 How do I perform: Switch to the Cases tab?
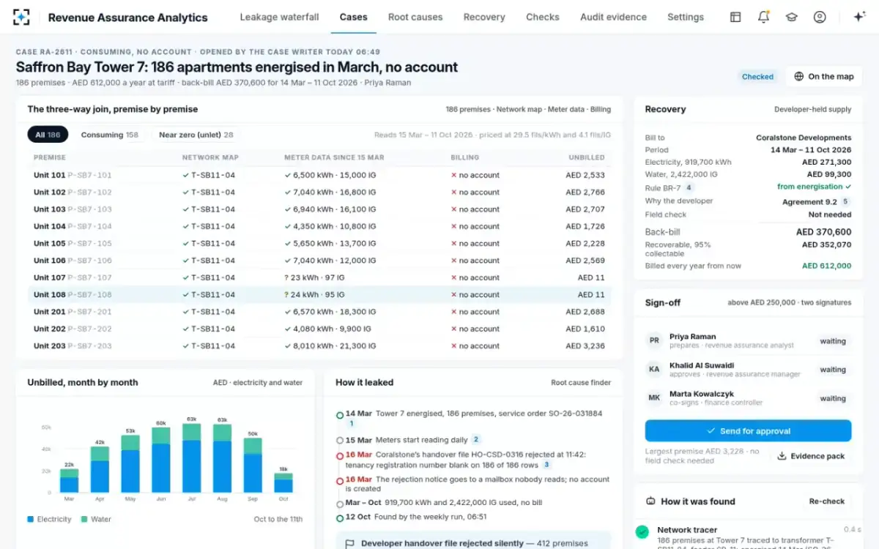354,17
